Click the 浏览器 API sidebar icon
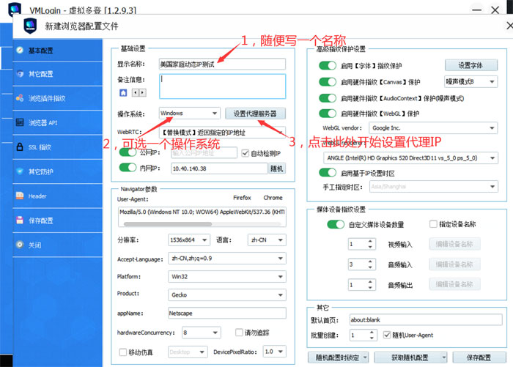Viewport: 513px width, 367px height. (x=20, y=122)
